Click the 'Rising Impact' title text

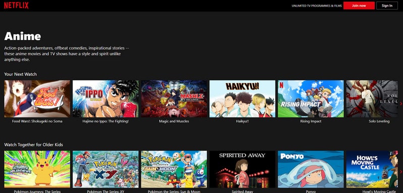click(311, 121)
